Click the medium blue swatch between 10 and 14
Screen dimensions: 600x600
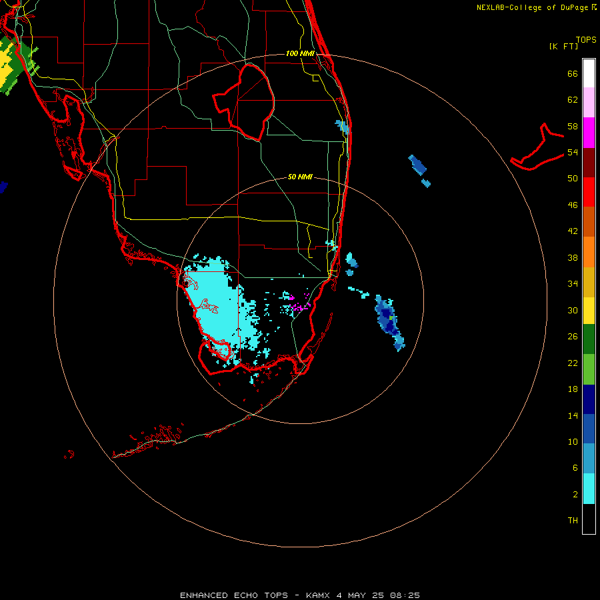pos(589,429)
